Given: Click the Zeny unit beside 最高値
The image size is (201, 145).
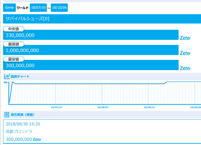Looking at the screenshot, I should 185,53.
